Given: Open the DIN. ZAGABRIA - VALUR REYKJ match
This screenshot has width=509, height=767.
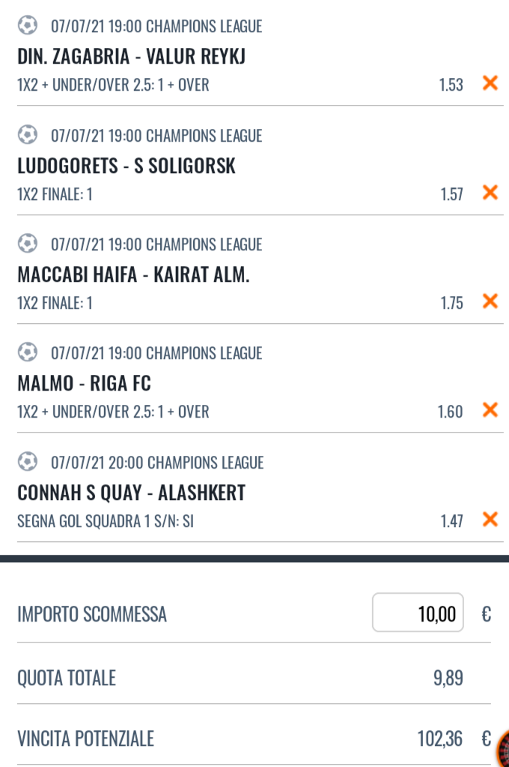Looking at the screenshot, I should (132, 57).
